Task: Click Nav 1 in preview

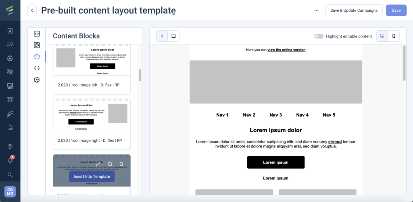Action: tap(222, 115)
